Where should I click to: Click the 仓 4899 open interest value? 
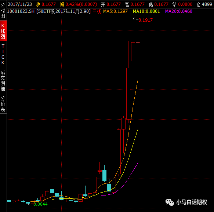tap(204, 4)
